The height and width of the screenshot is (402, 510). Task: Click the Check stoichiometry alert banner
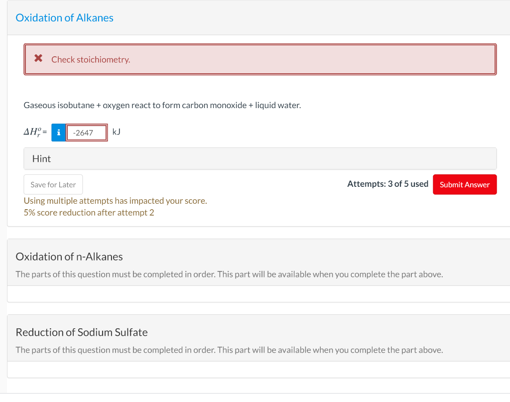[x=260, y=59]
